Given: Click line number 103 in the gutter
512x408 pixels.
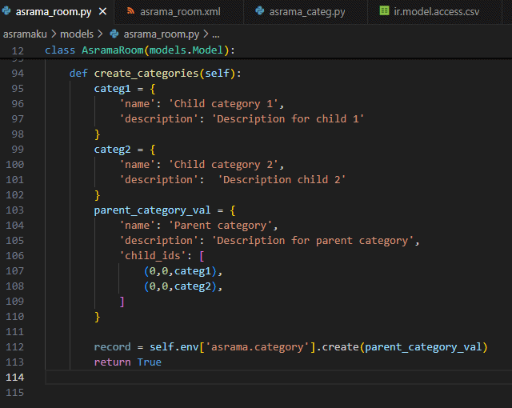Looking at the screenshot, I should pyautogui.click(x=14, y=210).
